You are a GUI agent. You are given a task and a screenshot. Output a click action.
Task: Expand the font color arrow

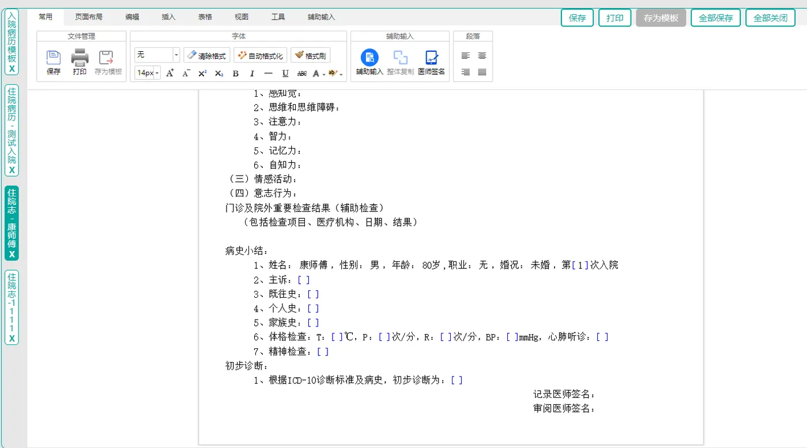click(x=324, y=74)
